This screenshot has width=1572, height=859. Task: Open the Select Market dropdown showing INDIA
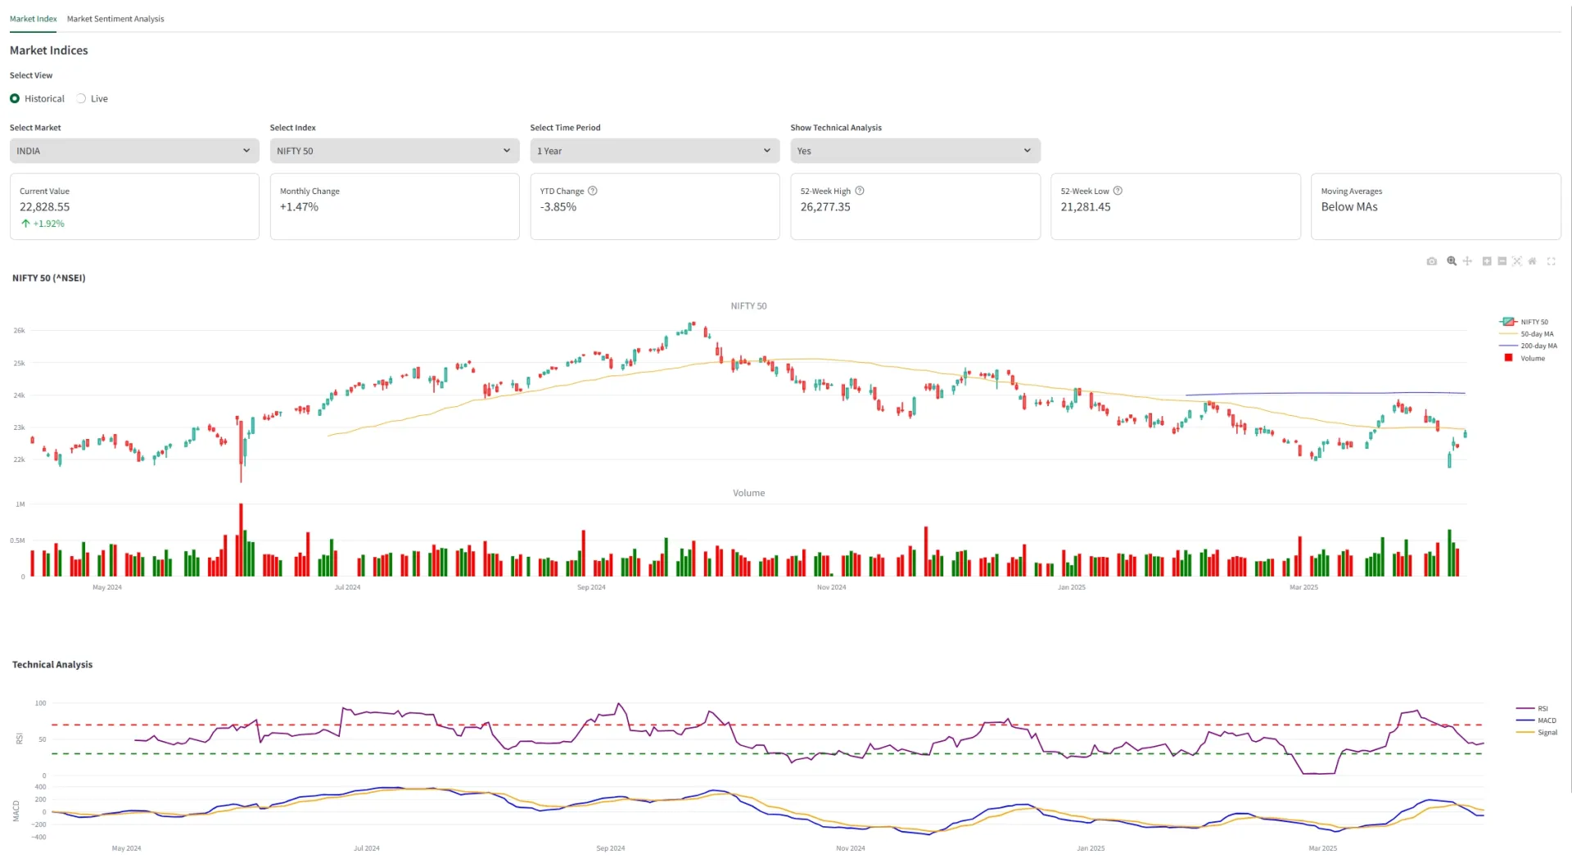pos(134,151)
